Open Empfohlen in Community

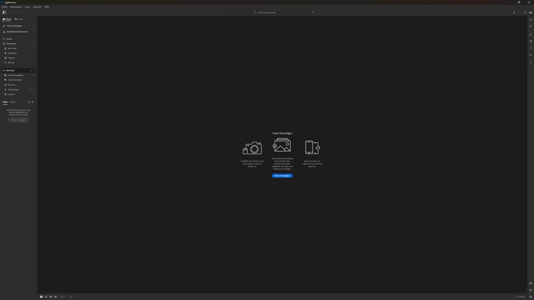(12, 53)
